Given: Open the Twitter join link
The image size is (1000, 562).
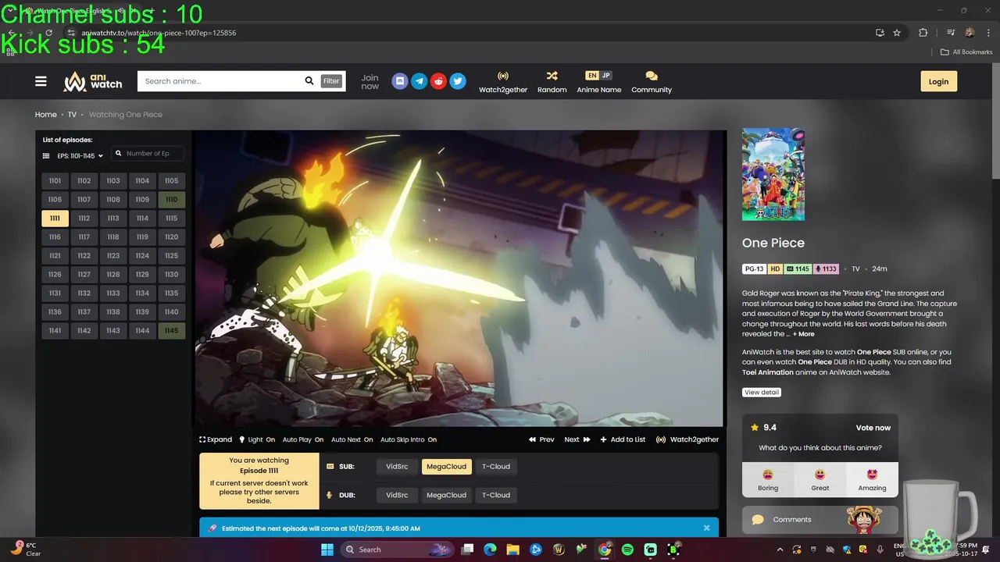Looking at the screenshot, I should tap(458, 81).
